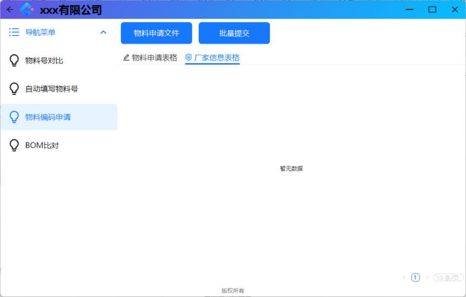The width and height of the screenshot is (466, 297).
Task: Go to next page arrow in pagination
Action: (427, 278)
